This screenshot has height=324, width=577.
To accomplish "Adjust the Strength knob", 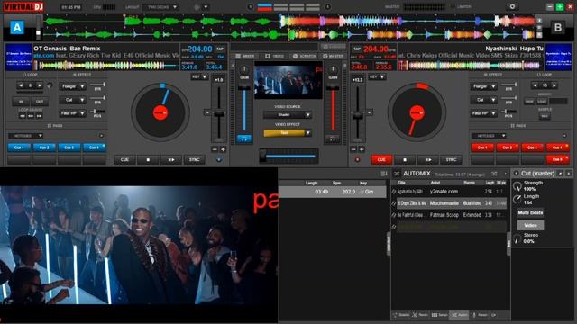I will point(517,186).
